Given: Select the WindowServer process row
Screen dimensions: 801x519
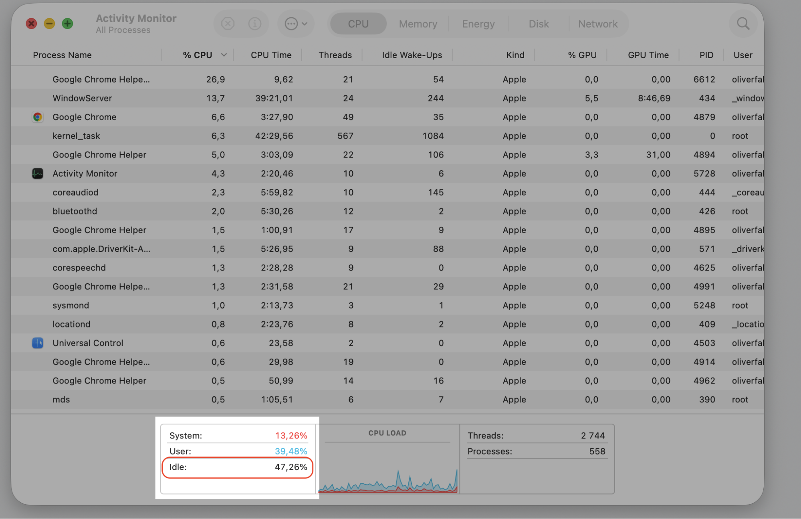Looking at the screenshot, I should [387, 98].
